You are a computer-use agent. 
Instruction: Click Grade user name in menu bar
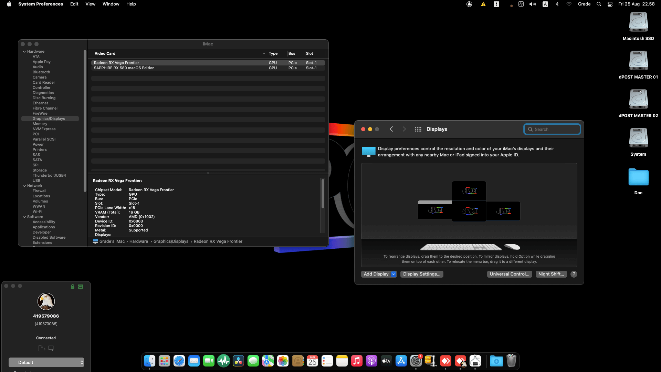point(584,4)
